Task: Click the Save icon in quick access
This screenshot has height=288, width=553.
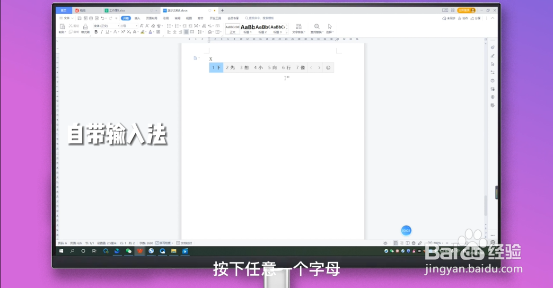Action: (x=79, y=18)
